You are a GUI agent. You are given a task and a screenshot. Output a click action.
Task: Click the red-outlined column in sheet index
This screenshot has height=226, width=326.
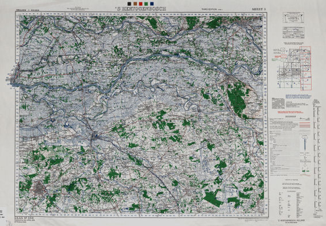tap(305, 68)
